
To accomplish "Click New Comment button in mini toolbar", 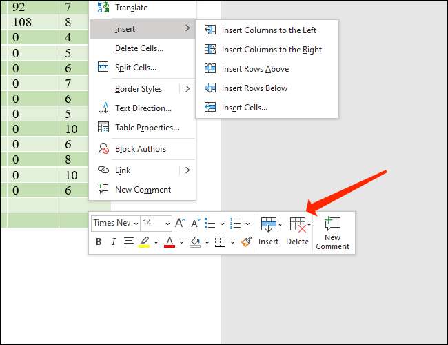I will point(333,233).
